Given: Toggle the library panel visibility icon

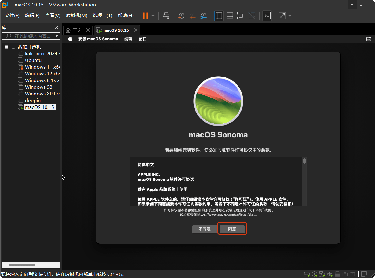Looking at the screenshot, I should [x=219, y=16].
